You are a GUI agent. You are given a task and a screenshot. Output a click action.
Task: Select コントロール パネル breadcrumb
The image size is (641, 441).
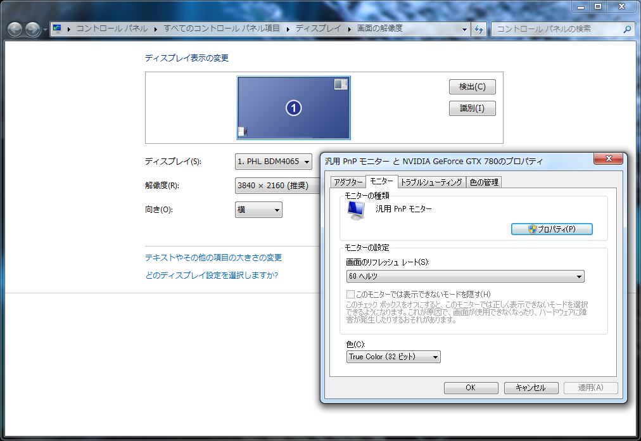coord(112,29)
